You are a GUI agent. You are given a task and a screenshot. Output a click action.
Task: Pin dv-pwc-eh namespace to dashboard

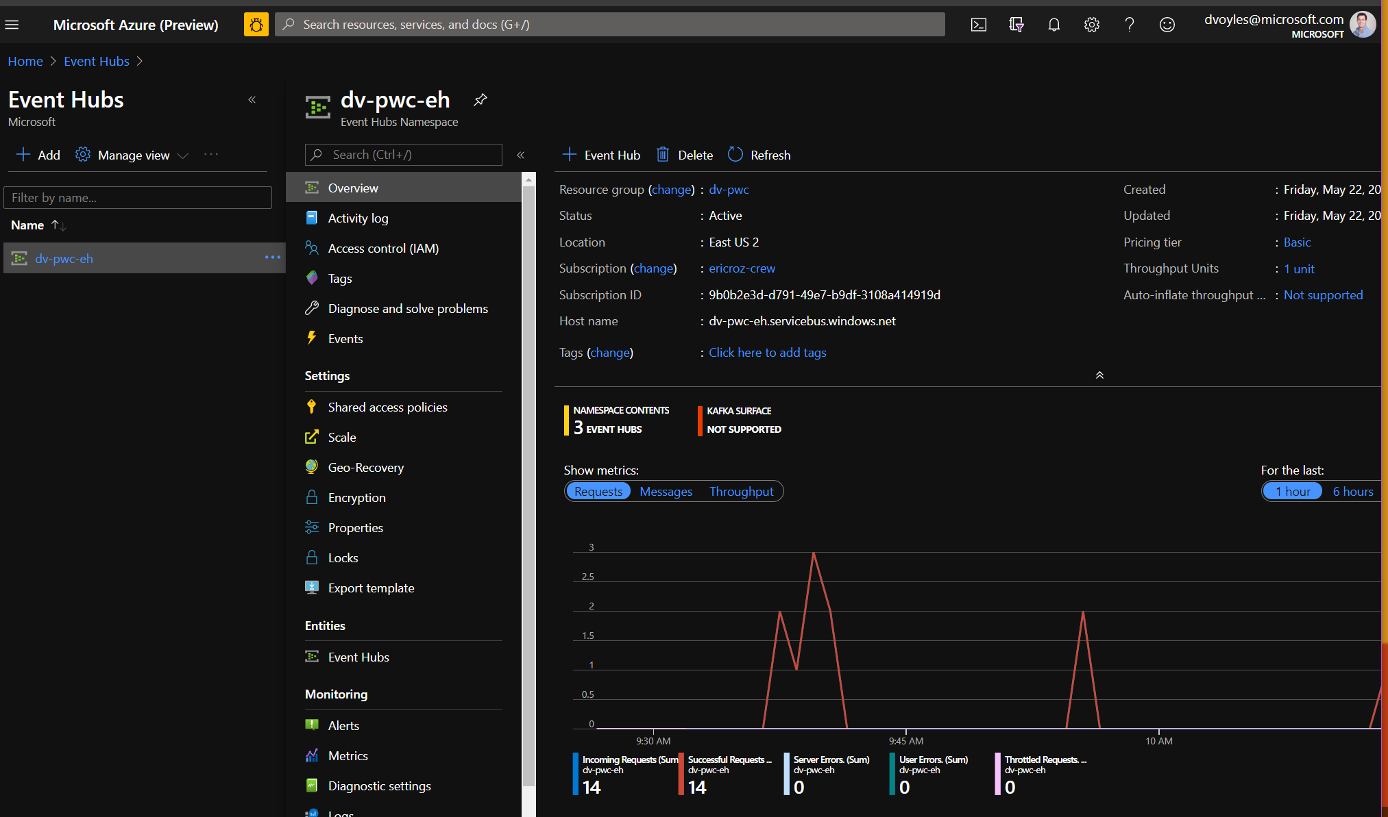pyautogui.click(x=480, y=100)
